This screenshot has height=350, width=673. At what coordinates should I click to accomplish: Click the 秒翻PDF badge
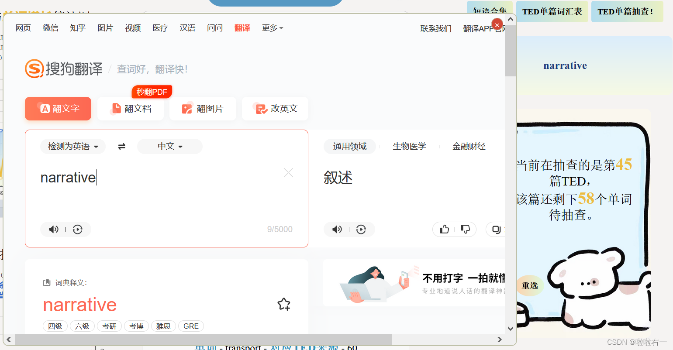click(x=152, y=92)
